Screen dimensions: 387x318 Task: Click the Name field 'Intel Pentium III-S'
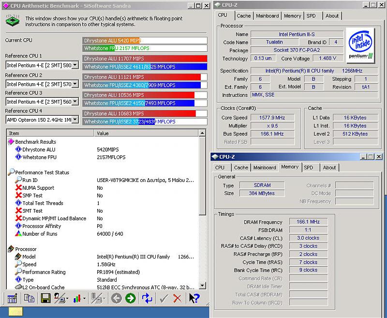click(x=297, y=34)
